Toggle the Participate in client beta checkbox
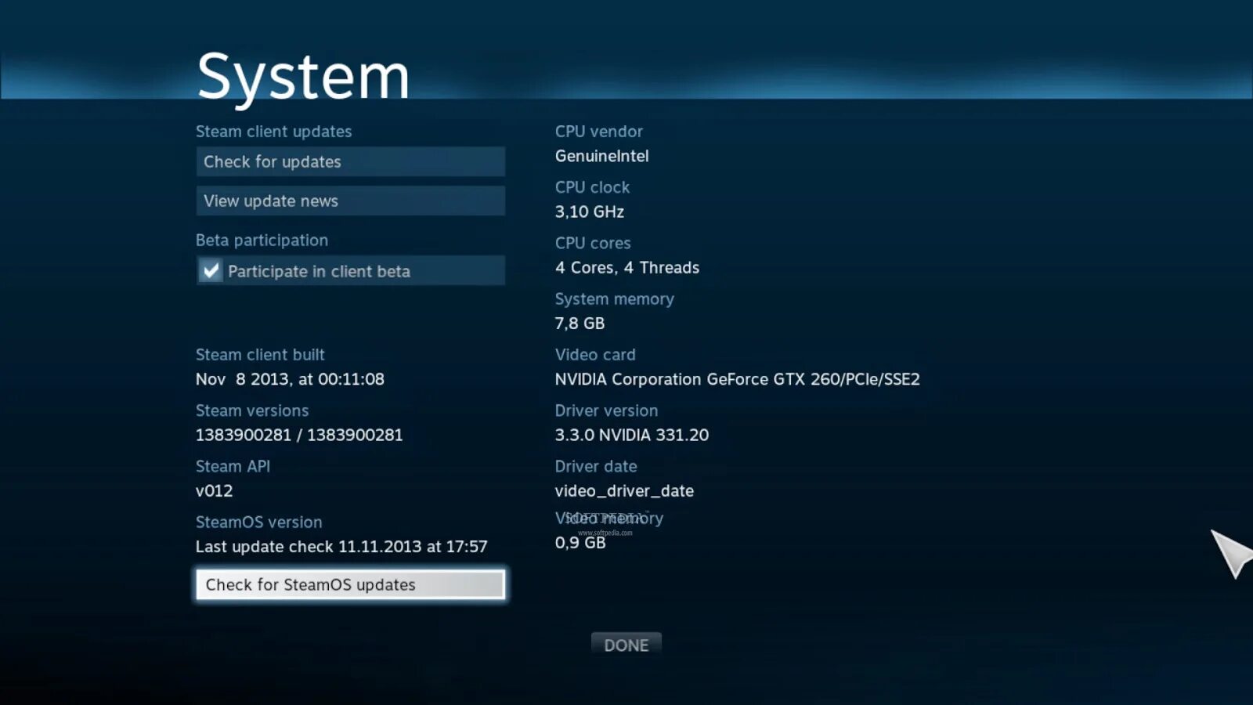Image resolution: width=1253 pixels, height=705 pixels. [211, 271]
